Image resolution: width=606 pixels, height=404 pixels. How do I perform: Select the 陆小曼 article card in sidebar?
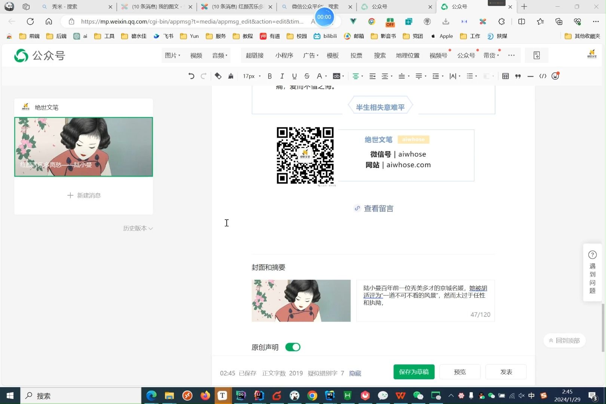84,147
